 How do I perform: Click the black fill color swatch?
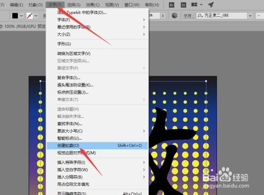[x=15, y=16]
